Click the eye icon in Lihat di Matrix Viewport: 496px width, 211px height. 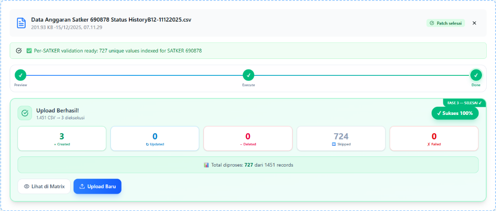tap(27, 186)
